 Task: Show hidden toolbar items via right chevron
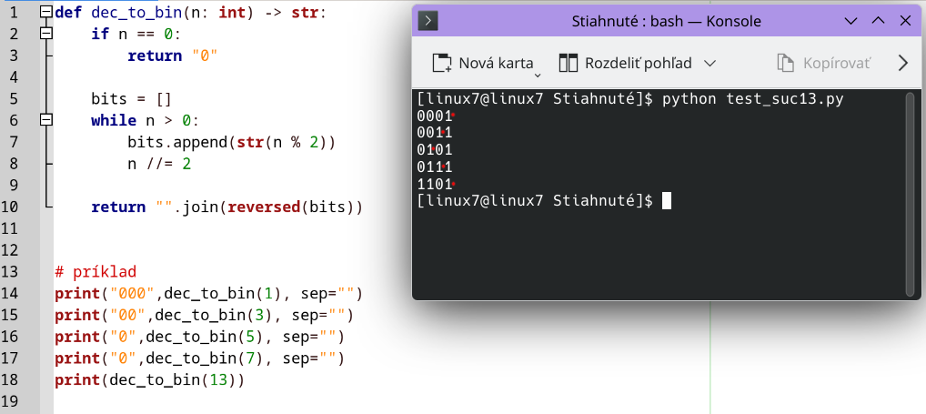pos(902,63)
